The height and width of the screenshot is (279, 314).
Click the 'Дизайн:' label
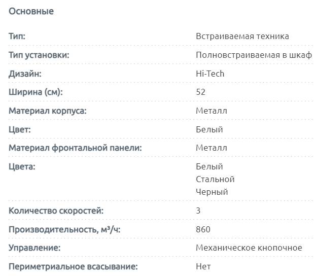pos(25,74)
